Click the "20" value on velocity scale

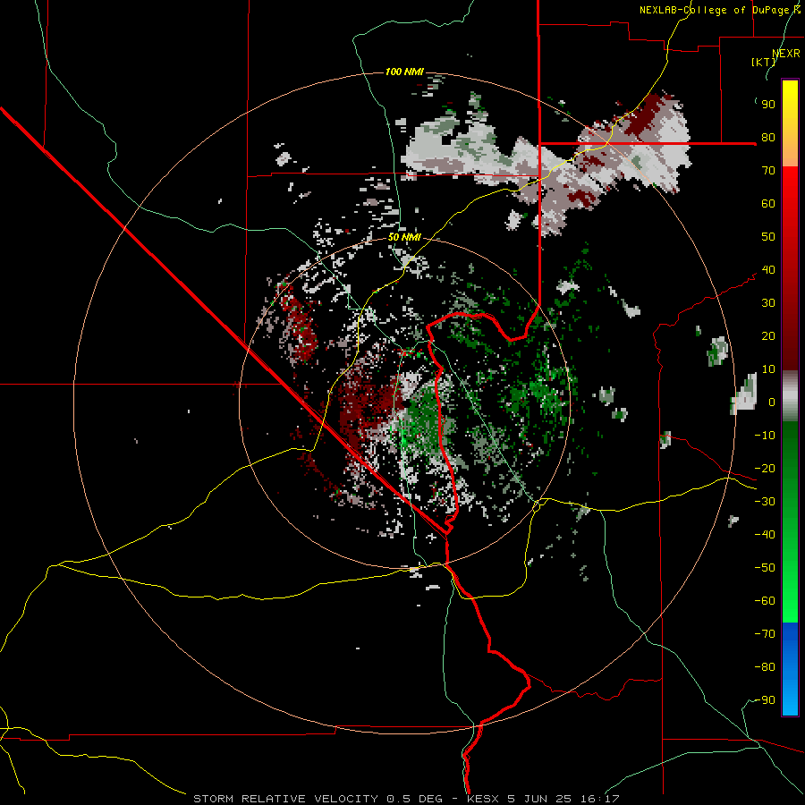pos(768,336)
